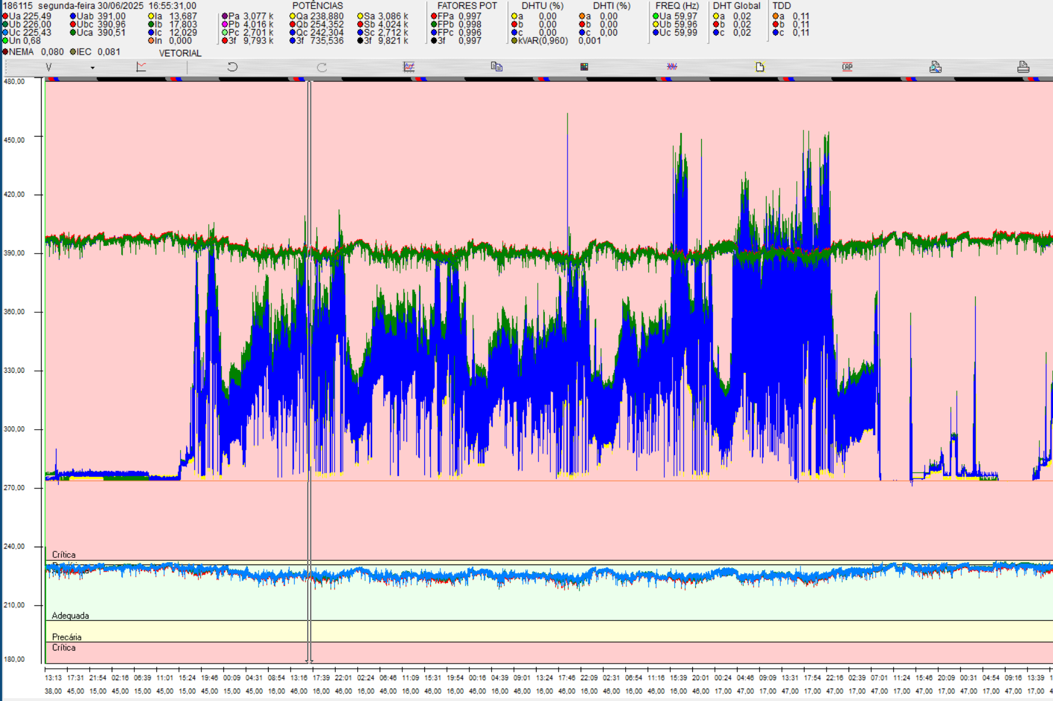Click the undo arrow in the toolbar

[x=232, y=67]
